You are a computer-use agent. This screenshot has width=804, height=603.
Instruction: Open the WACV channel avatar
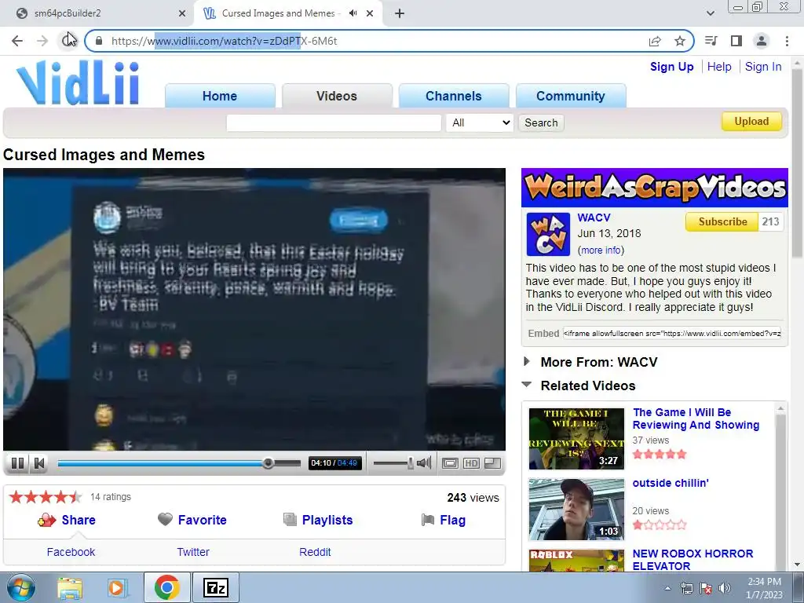click(548, 234)
